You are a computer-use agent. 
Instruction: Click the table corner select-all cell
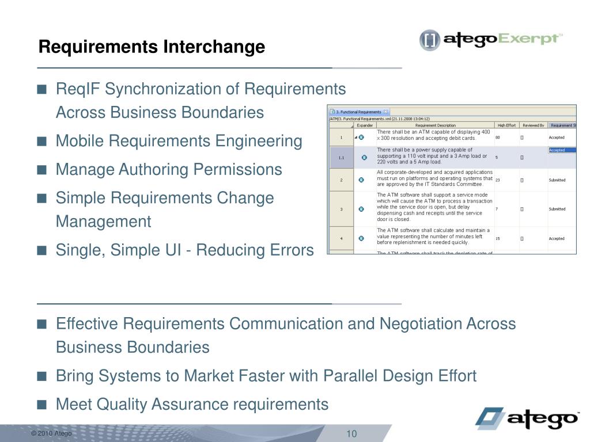[341, 125]
